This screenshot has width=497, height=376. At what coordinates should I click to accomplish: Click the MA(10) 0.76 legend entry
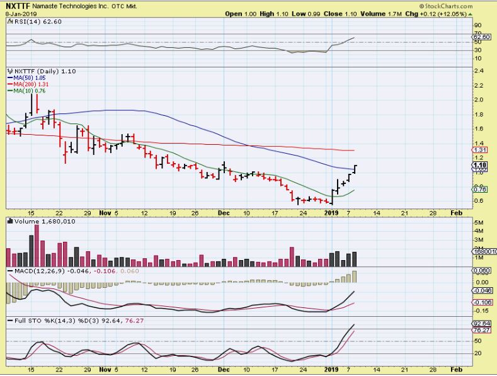pyautogui.click(x=30, y=91)
